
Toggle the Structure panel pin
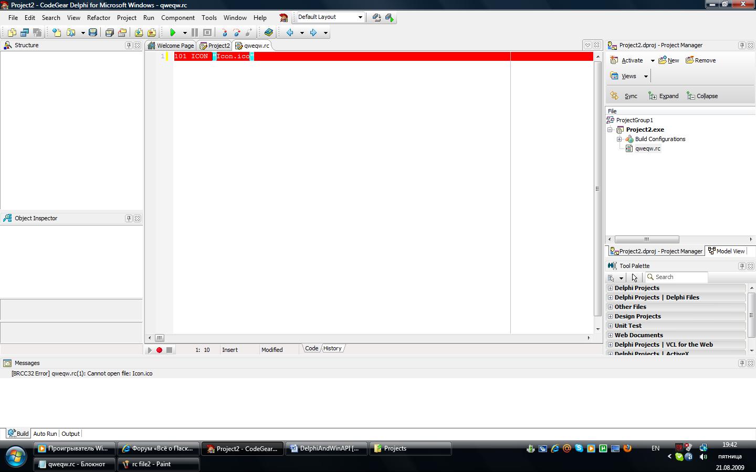(129, 46)
